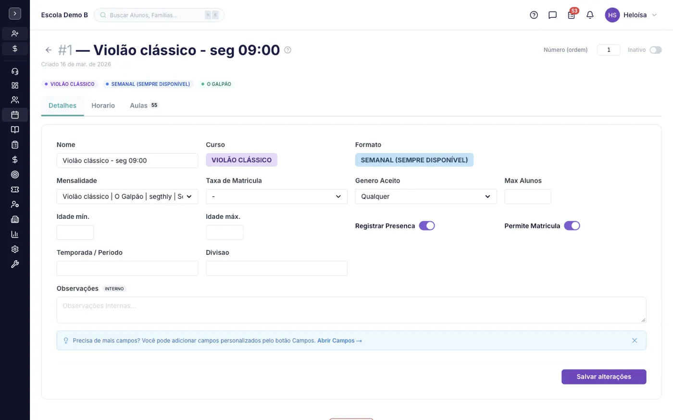
Task: Open the notifications bell
Action: point(590,15)
